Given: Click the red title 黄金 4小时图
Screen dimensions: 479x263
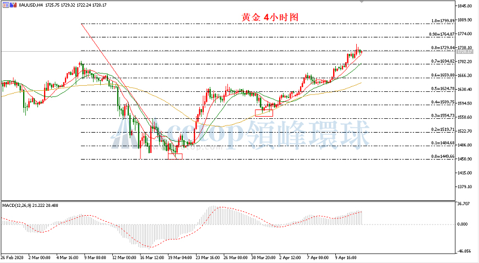Looking at the screenshot, I should 270,17.
